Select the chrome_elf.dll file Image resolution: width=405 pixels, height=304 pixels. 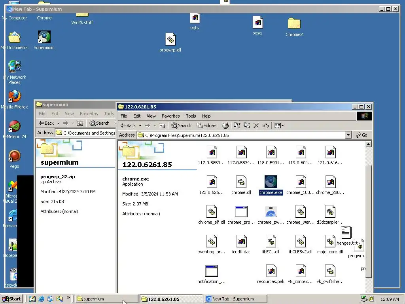point(211,215)
